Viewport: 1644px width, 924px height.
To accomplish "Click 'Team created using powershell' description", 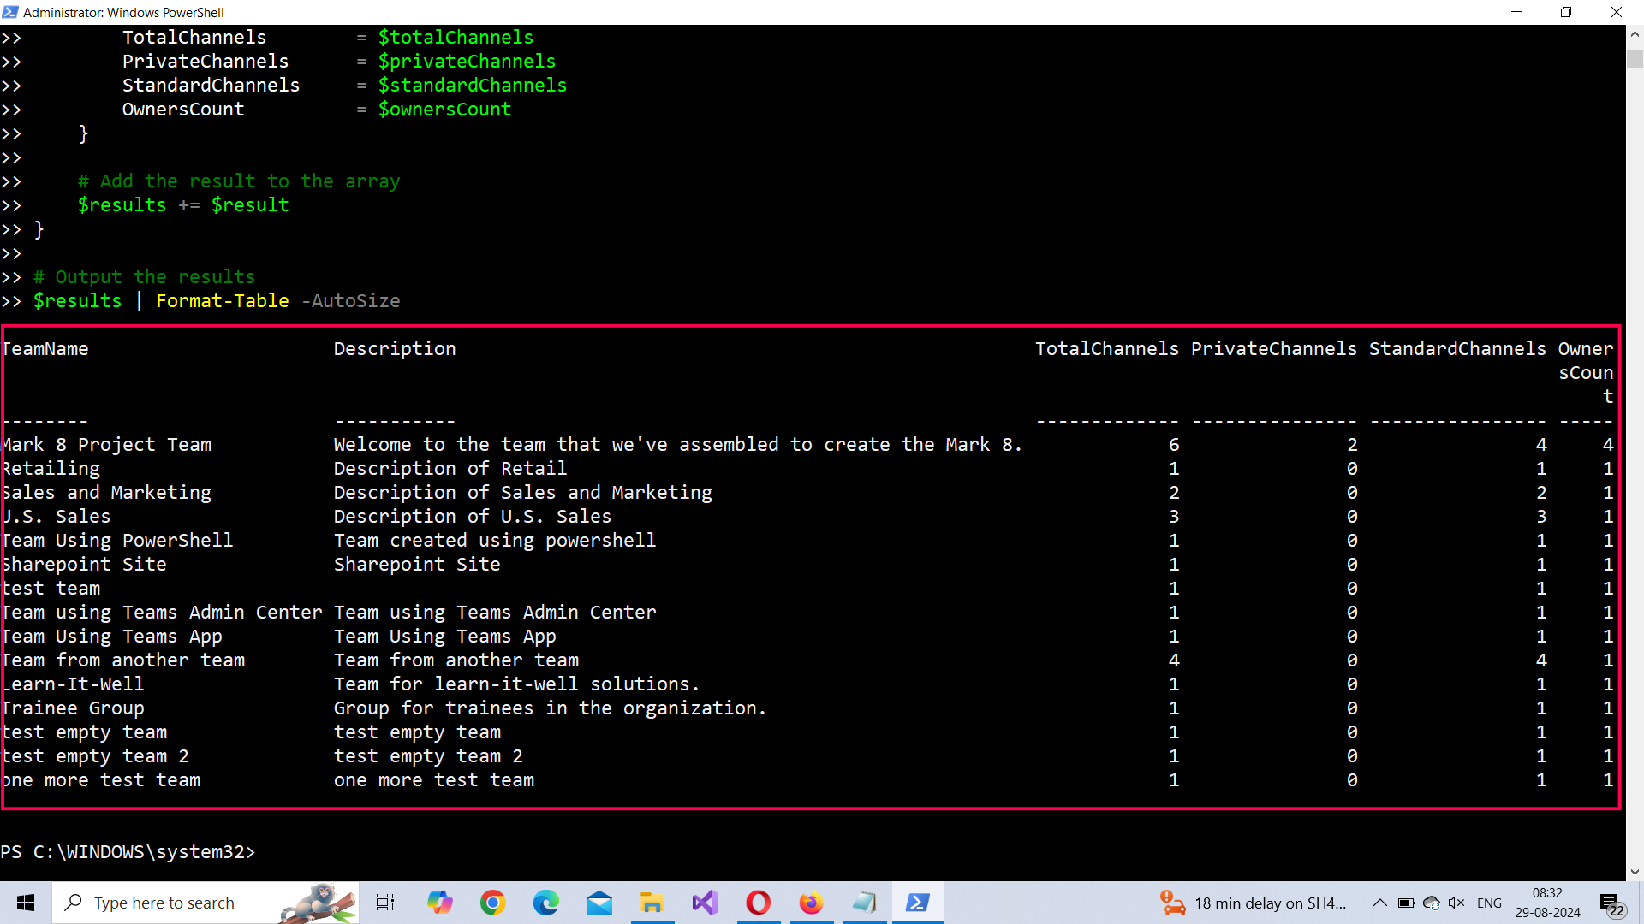I will tap(495, 541).
